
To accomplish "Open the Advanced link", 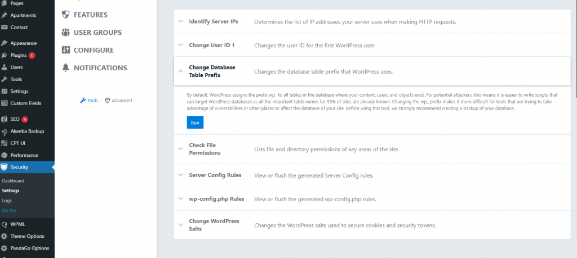I will click(x=121, y=101).
